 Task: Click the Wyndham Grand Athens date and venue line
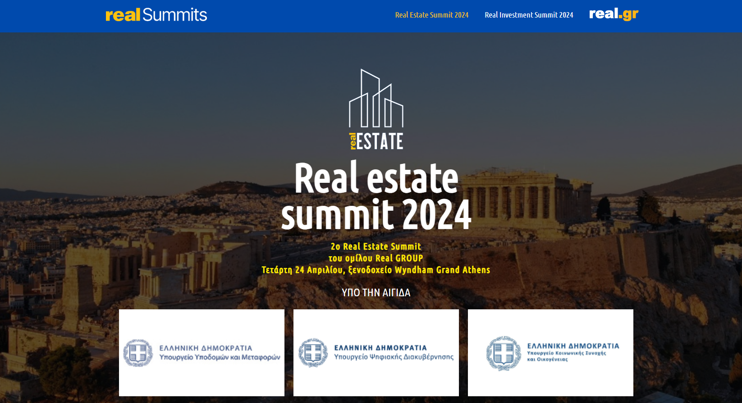pos(376,270)
